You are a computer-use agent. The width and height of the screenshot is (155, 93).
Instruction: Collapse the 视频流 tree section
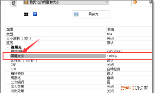(8, 47)
